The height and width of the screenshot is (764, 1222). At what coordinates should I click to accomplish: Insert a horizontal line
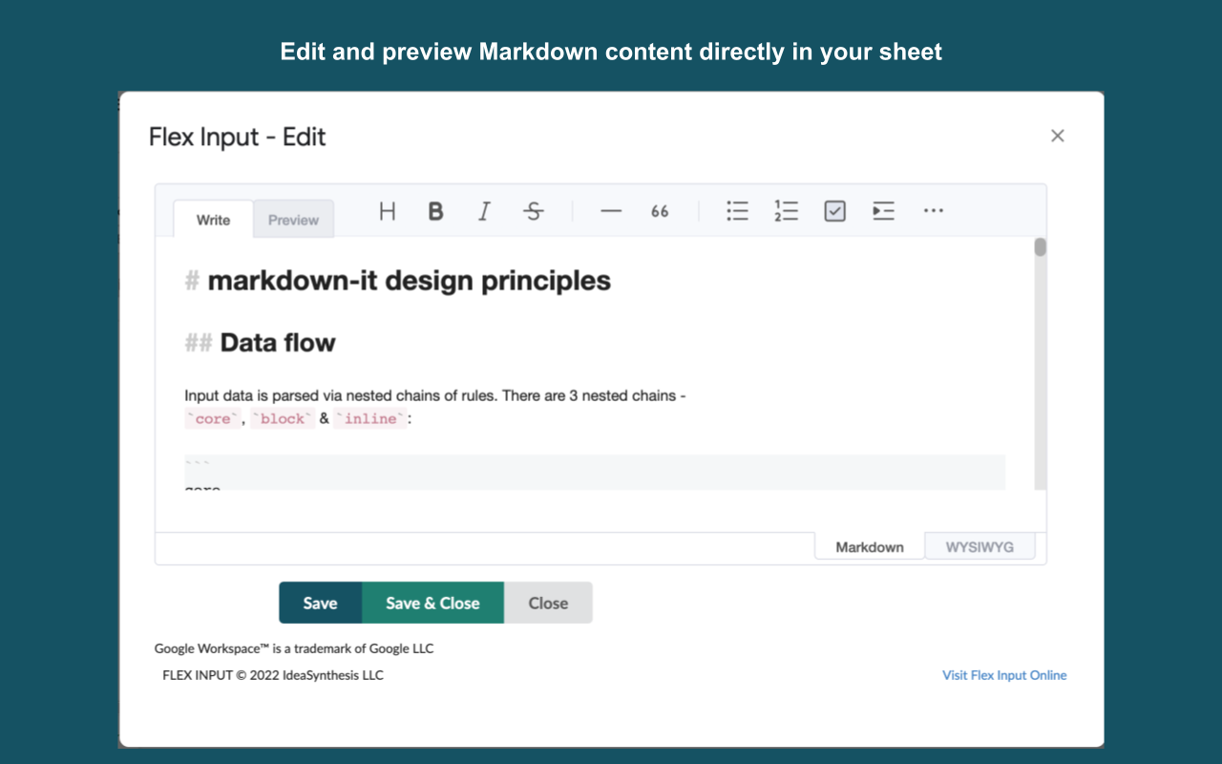[x=611, y=211]
